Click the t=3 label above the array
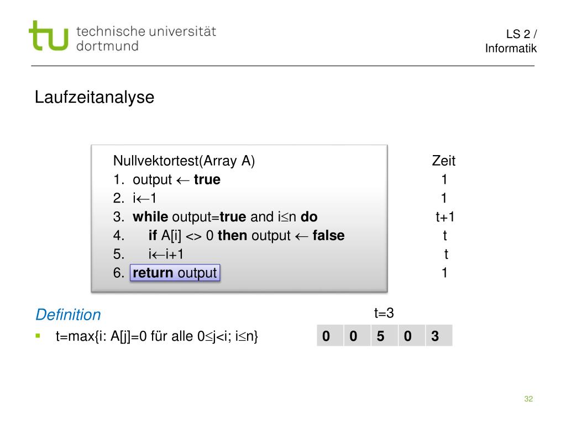The image size is (566, 424). click(384, 313)
